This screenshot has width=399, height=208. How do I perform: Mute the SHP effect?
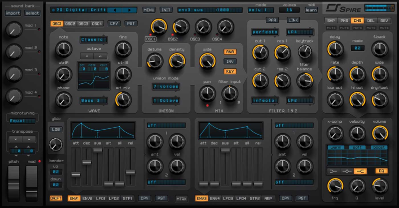coord(331,28)
